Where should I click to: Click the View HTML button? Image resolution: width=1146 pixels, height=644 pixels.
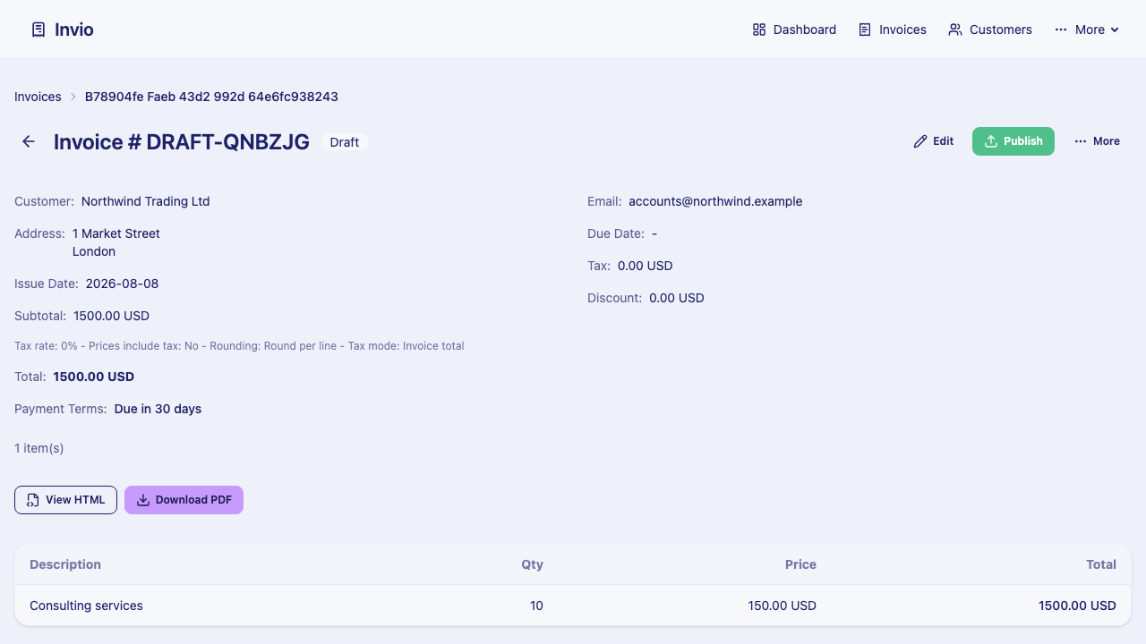[65, 500]
